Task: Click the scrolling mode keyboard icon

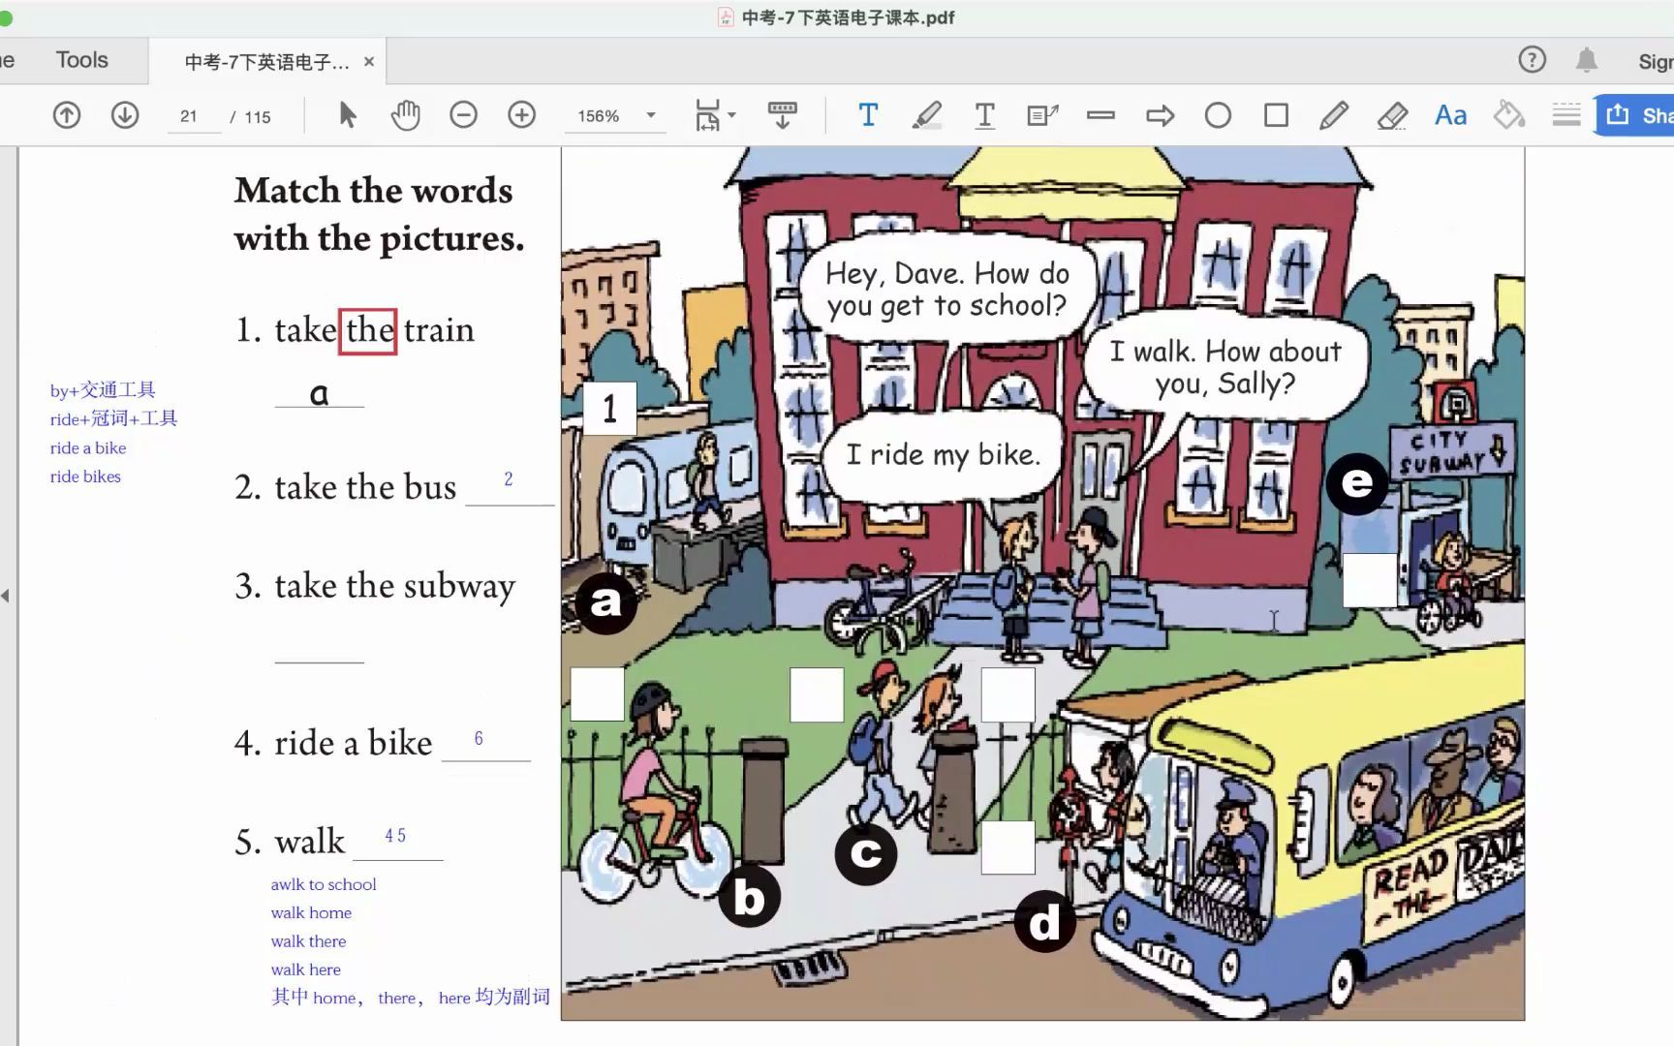Action: tap(782, 115)
